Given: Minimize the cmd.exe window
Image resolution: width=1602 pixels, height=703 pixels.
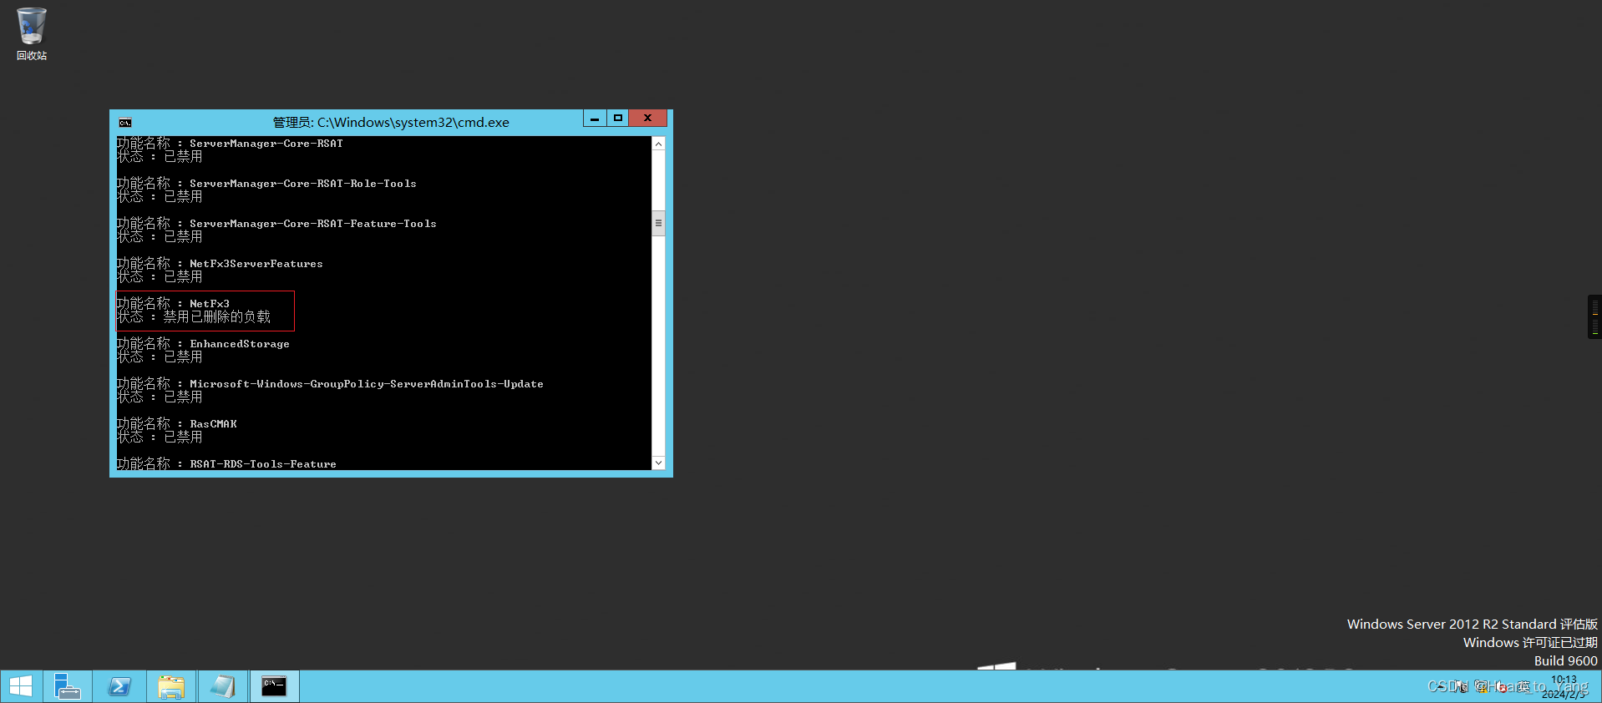Looking at the screenshot, I should [x=594, y=119].
